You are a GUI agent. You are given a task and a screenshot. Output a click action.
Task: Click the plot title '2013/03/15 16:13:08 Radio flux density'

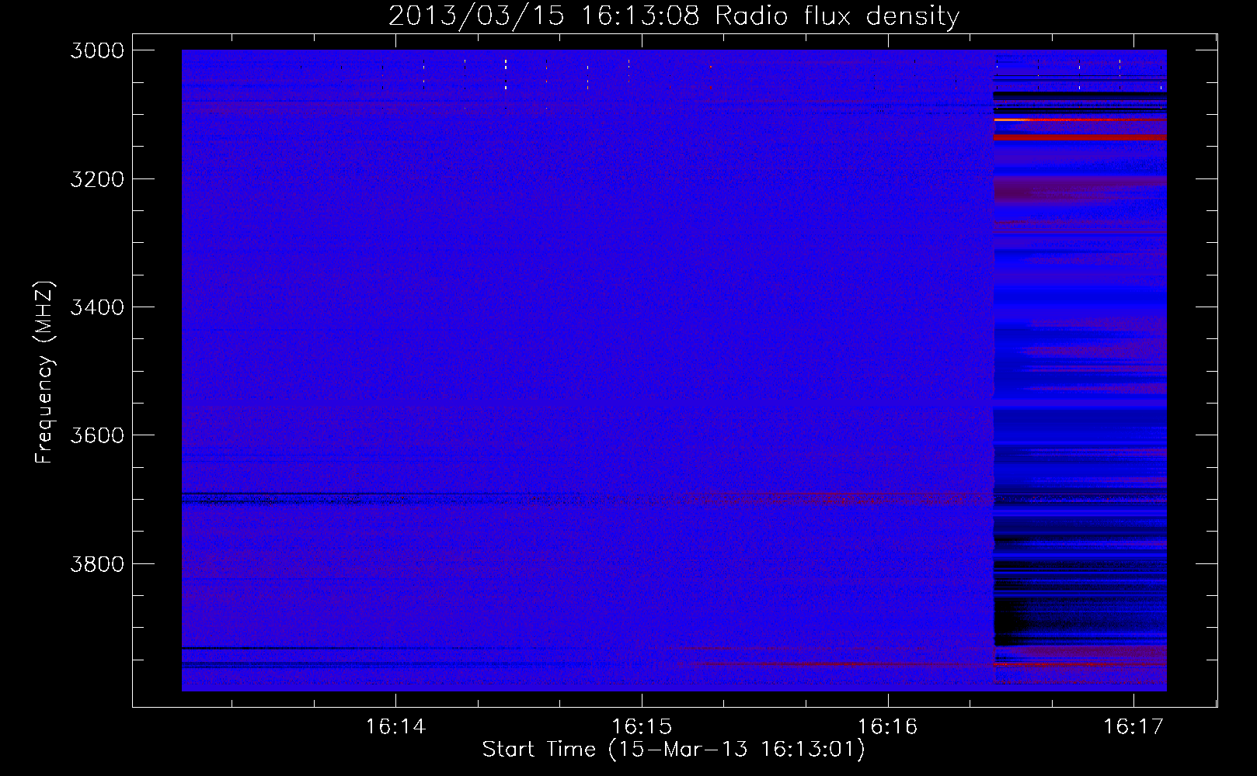tap(674, 16)
